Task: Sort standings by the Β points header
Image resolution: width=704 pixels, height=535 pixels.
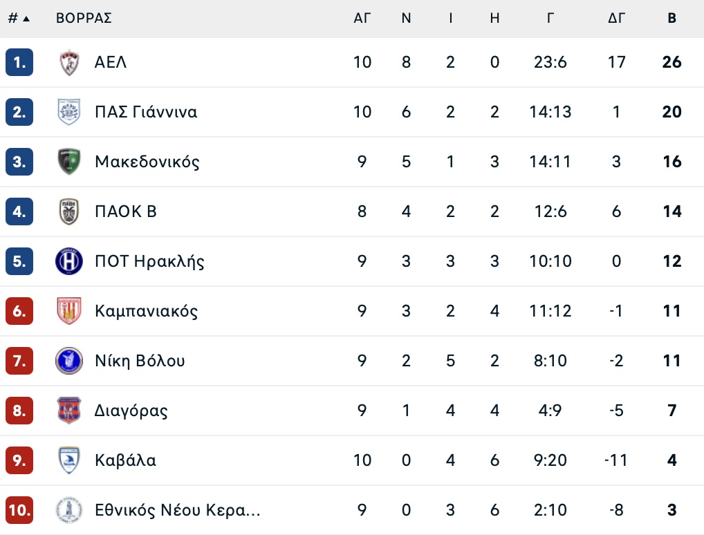Action: pos(671,19)
